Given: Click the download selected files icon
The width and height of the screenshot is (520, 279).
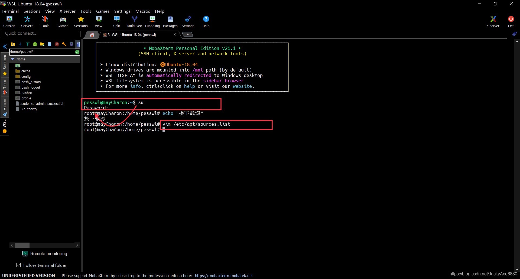Looking at the screenshot, I should pyautogui.click(x=20, y=44).
